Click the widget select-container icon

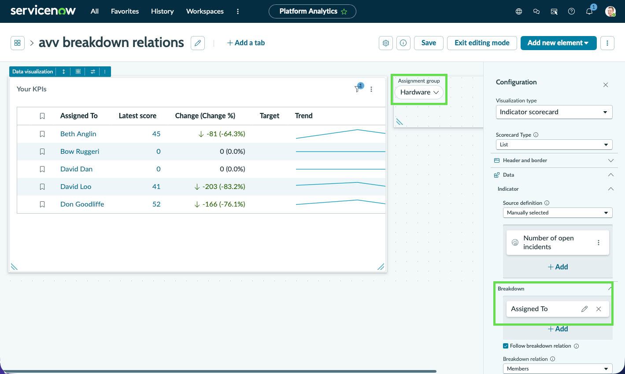78,72
